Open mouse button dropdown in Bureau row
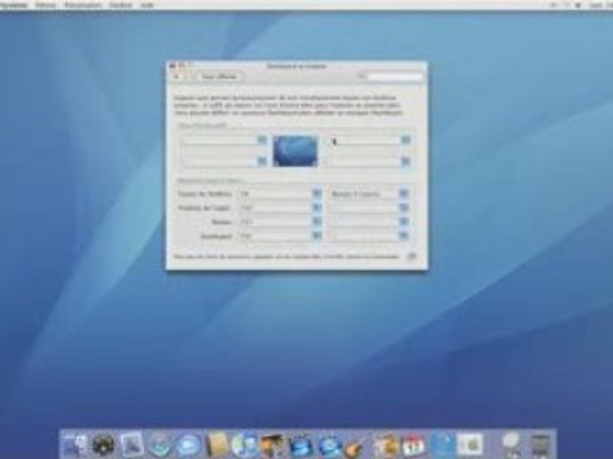 368,222
